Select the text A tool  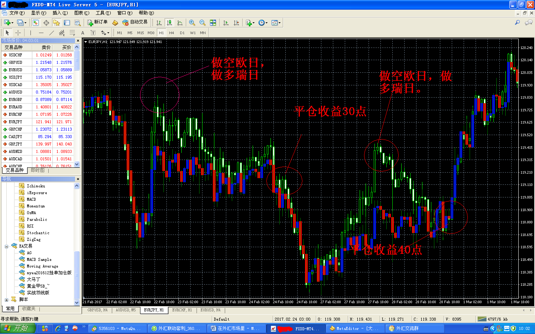tap(83, 33)
